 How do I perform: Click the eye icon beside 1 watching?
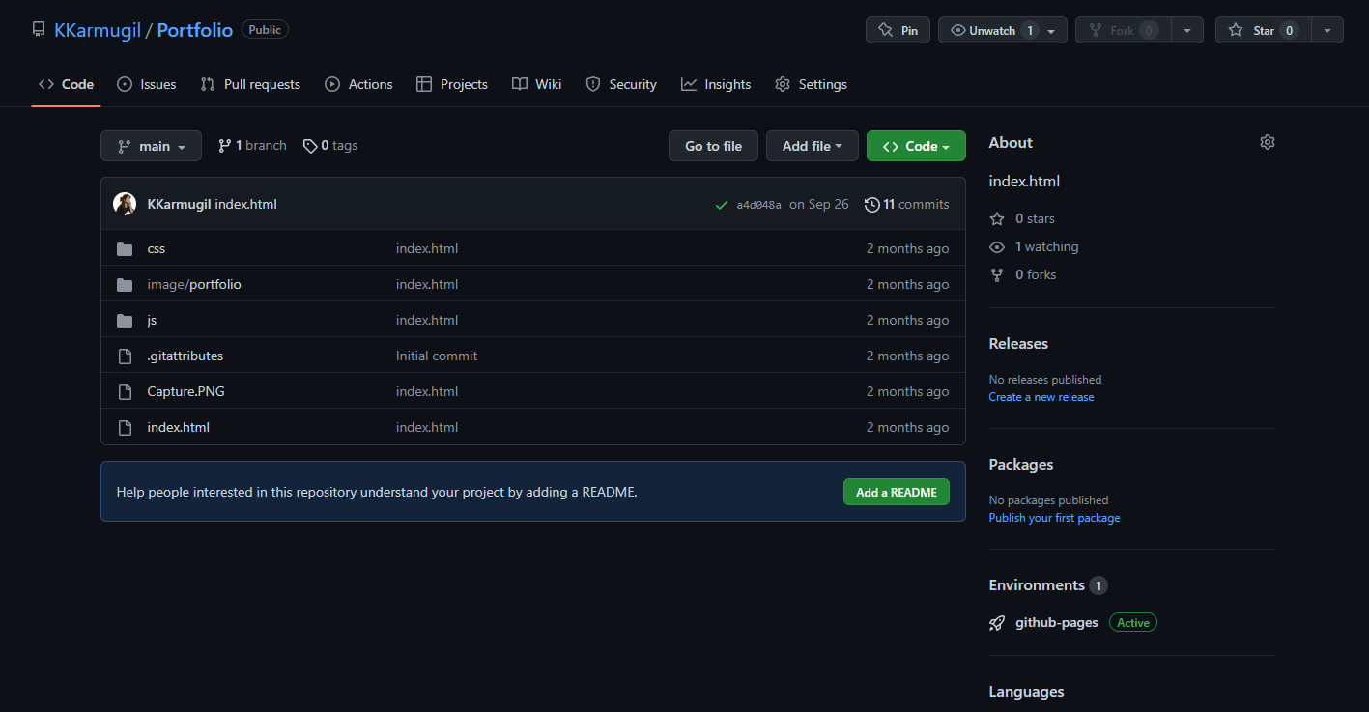pyautogui.click(x=997, y=247)
